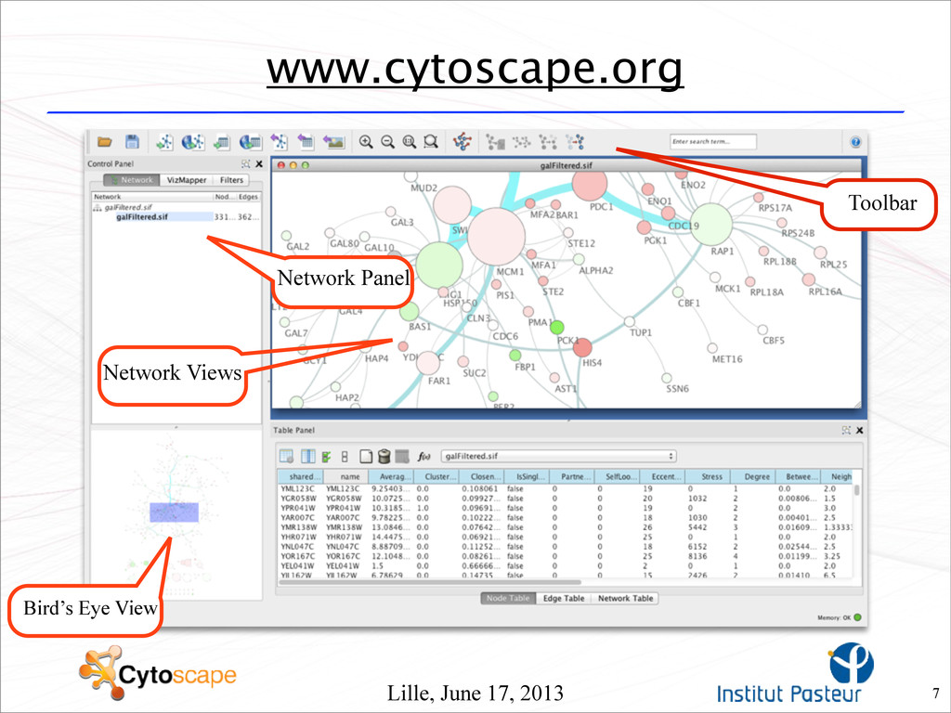Fit network to window zoom icon
This screenshot has width=951, height=713.
click(410, 142)
